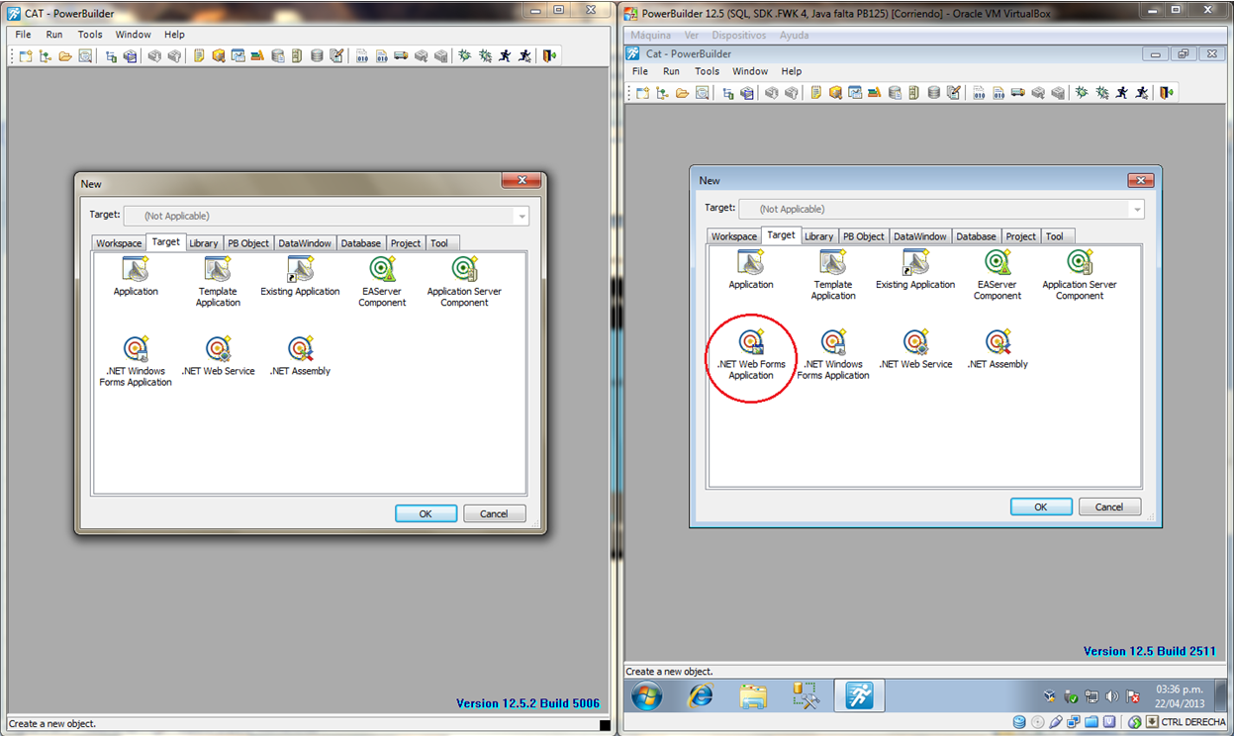Viewport: 1234px width, 736px height.
Task: Open Tool tab in VirtualBox New dialog
Action: click(1055, 236)
